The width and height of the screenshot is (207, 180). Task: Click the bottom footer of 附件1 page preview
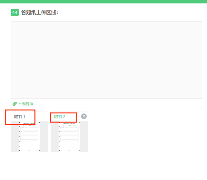tap(30, 150)
